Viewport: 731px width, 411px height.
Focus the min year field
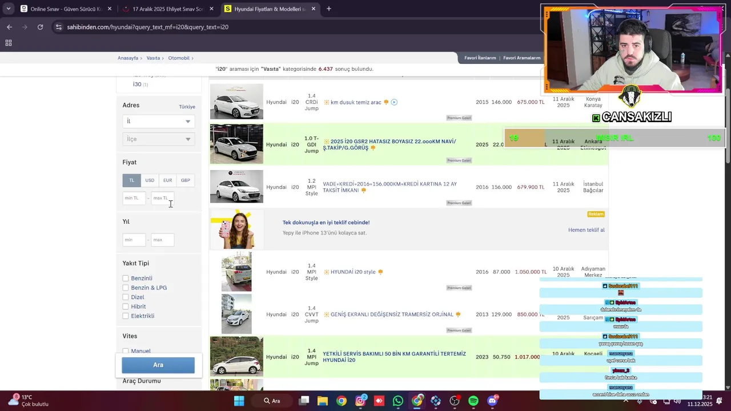click(134, 240)
